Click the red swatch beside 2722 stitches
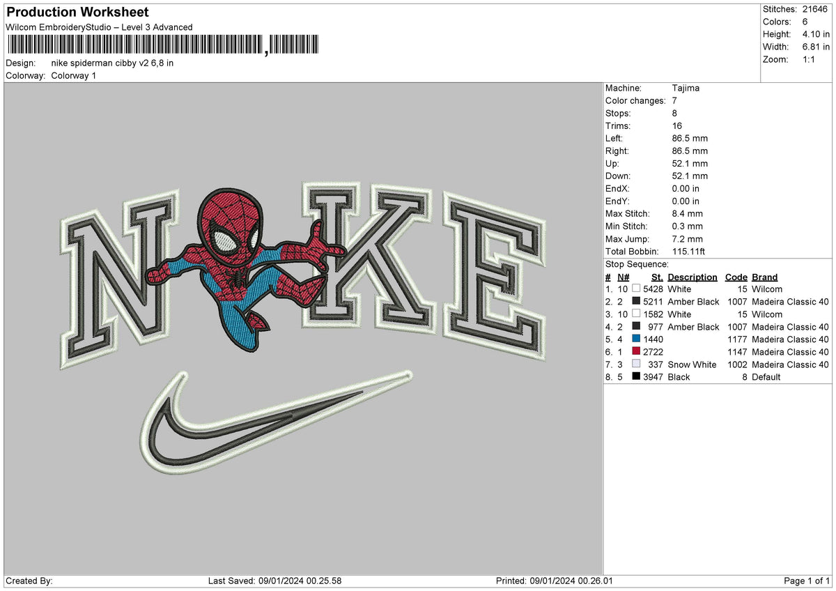836x591 pixels. click(x=636, y=351)
